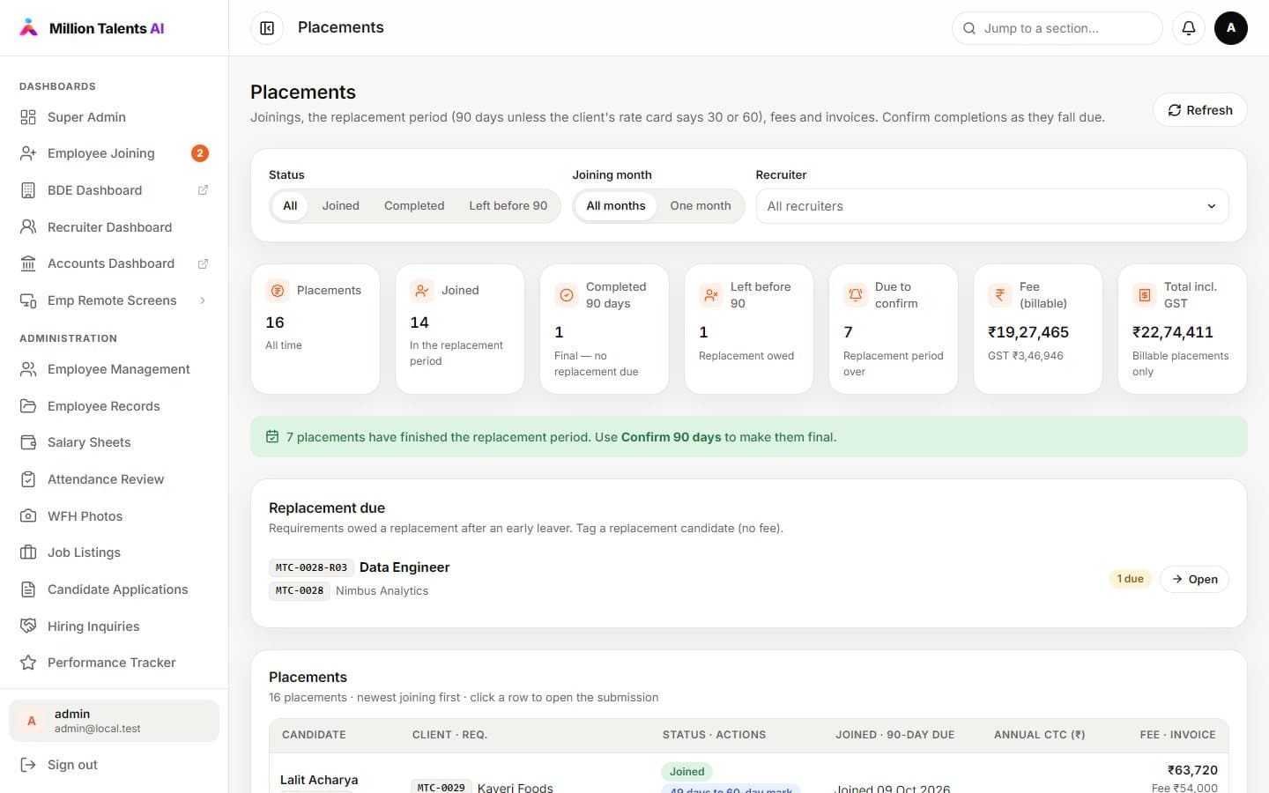
Task: Filter status by Joined
Action: (x=340, y=206)
